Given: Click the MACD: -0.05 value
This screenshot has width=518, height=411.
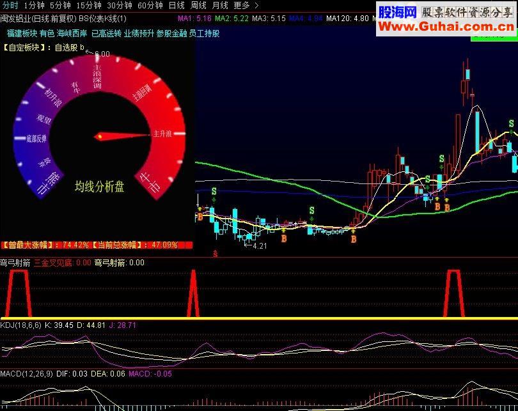Looking at the screenshot, I should [x=150, y=374].
